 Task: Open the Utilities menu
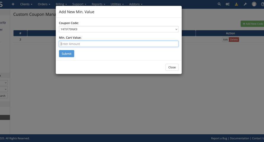point(117,4)
